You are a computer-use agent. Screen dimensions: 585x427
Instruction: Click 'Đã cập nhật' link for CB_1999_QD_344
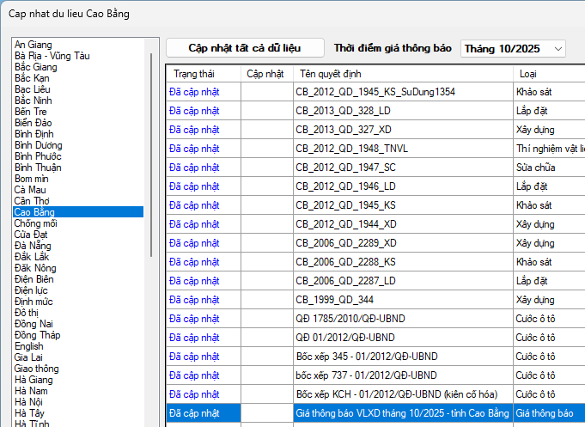[195, 300]
